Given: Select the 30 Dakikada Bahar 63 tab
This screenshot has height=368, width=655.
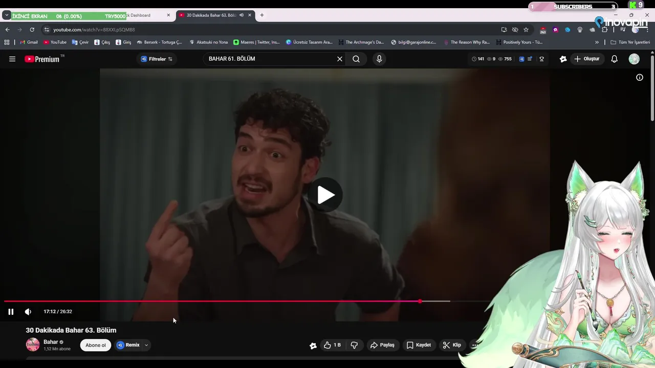Looking at the screenshot, I should coord(211,15).
